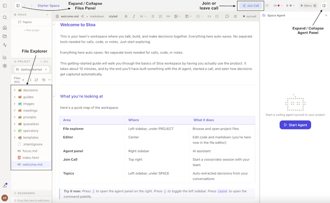Switch to the PROJECT tab
This screenshot has height=203, width=330.
pyautogui.click(x=22, y=62)
